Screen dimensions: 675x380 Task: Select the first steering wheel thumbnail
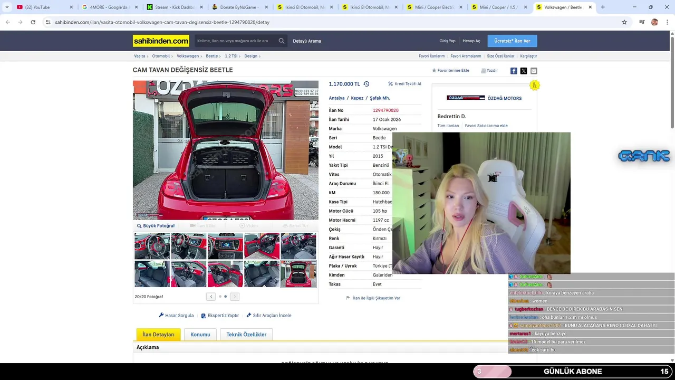[x=152, y=246]
